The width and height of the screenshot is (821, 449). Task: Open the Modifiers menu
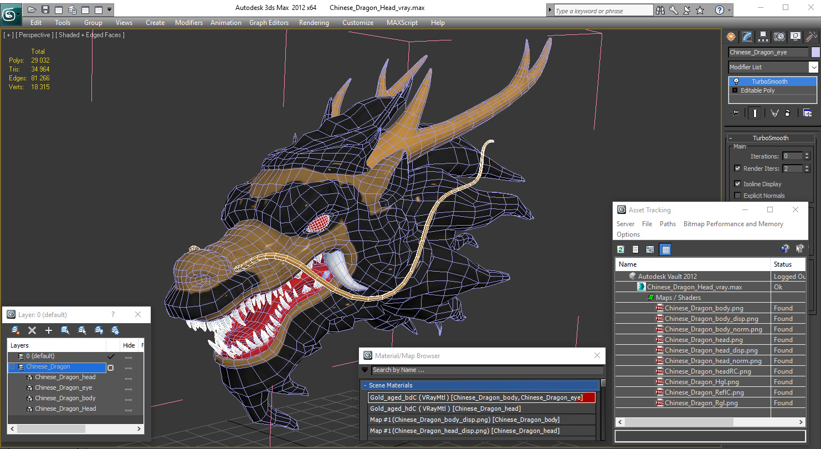(x=189, y=23)
